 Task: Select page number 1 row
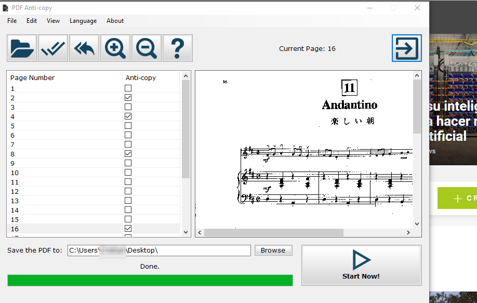click(x=94, y=88)
